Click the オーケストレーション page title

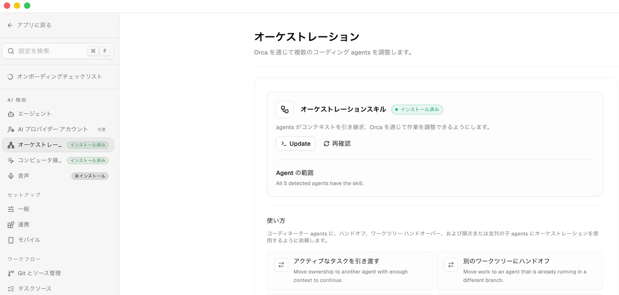pyautogui.click(x=306, y=37)
